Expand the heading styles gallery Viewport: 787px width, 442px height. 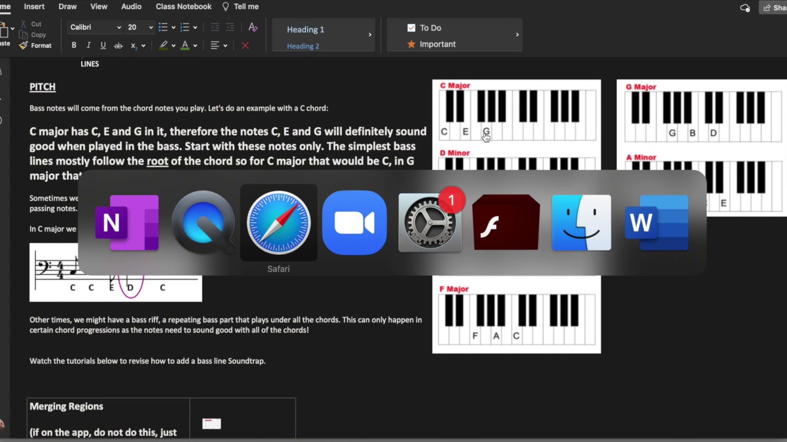(370, 35)
